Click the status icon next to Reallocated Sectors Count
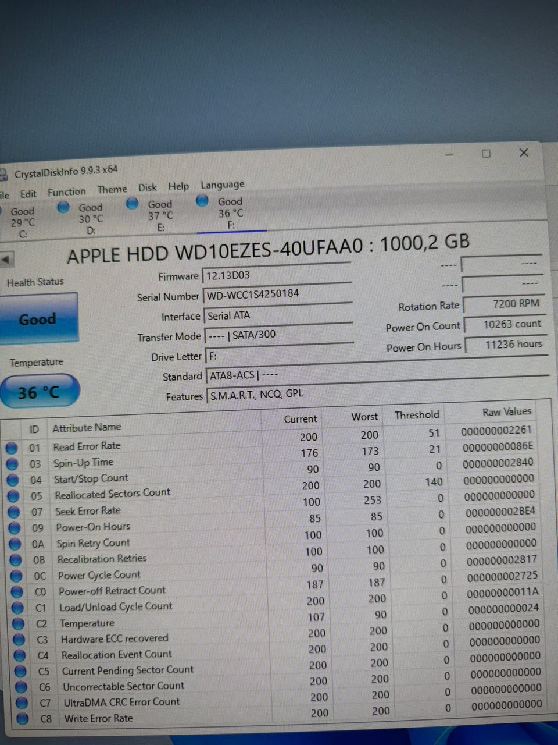The image size is (558, 745). coord(12,496)
